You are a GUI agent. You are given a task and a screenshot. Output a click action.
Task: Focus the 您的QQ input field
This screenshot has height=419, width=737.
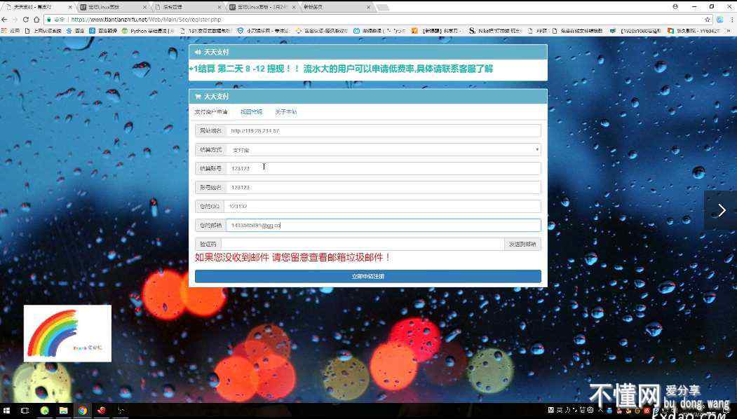pyautogui.click(x=382, y=206)
